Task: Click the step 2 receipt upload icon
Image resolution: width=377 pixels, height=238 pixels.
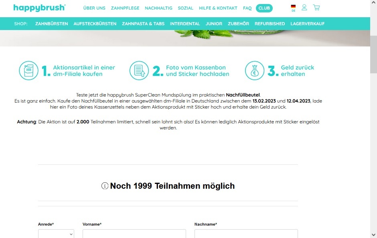Action: (x=139, y=71)
